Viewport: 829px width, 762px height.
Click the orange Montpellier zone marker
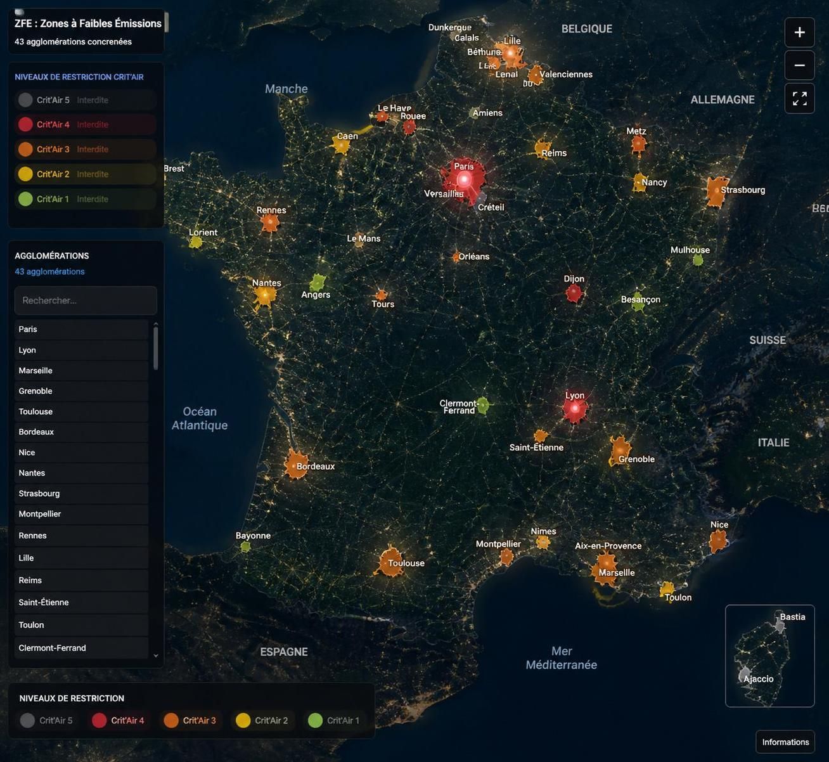click(506, 557)
